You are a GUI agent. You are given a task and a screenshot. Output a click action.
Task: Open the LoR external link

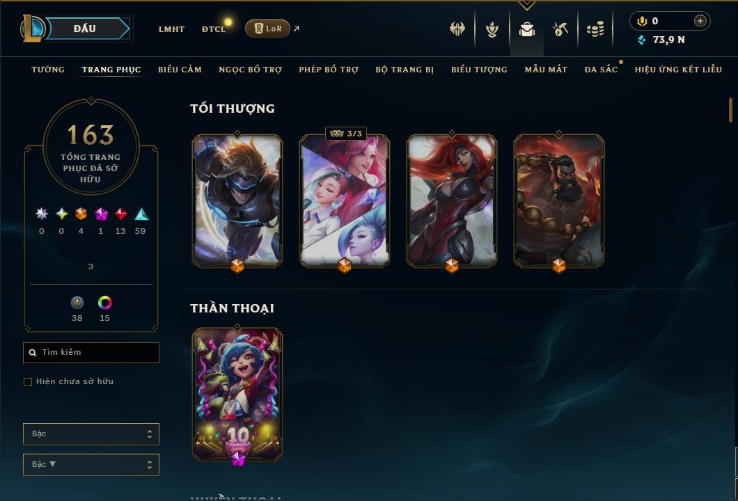click(267, 29)
